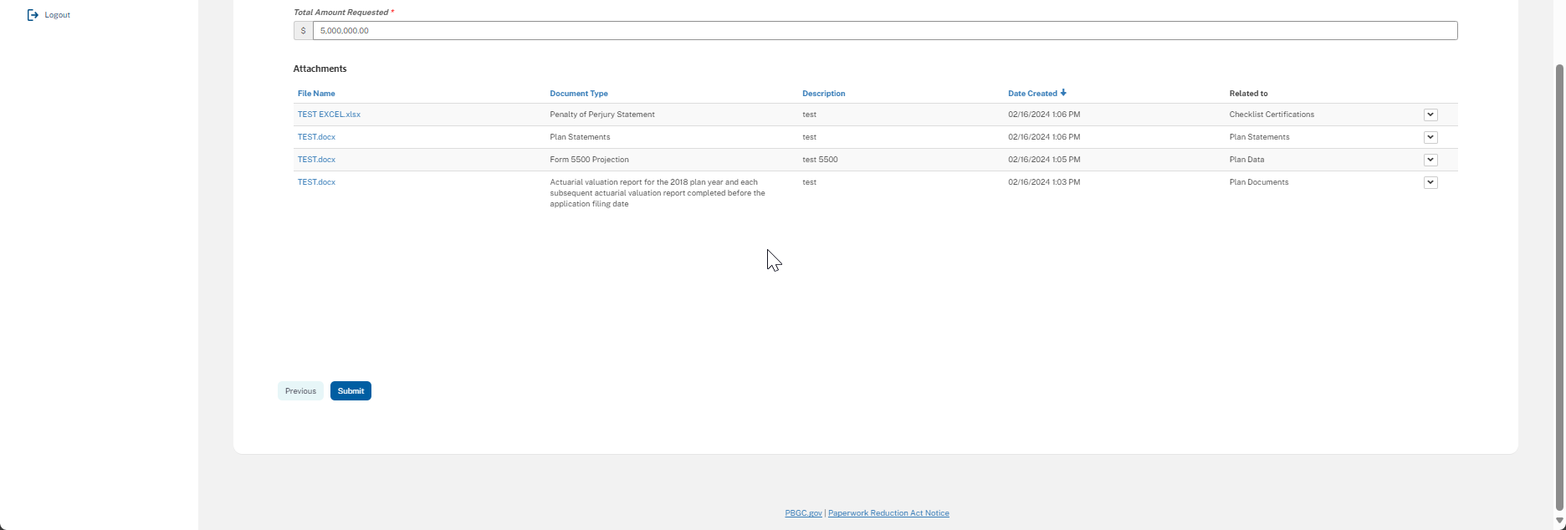Open Paperwork Reduction Act Notice link

pyautogui.click(x=888, y=513)
